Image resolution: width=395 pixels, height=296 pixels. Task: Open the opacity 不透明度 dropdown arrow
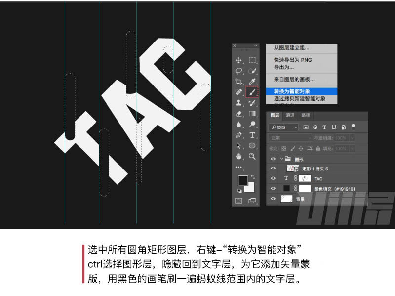[353, 138]
